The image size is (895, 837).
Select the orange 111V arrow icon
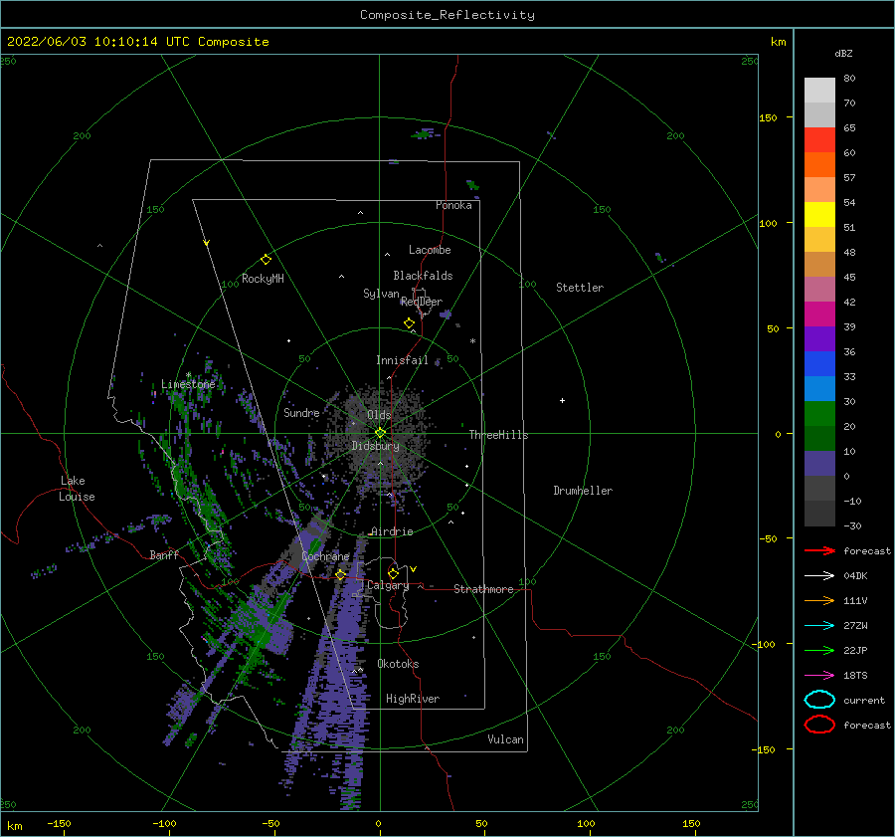819,600
